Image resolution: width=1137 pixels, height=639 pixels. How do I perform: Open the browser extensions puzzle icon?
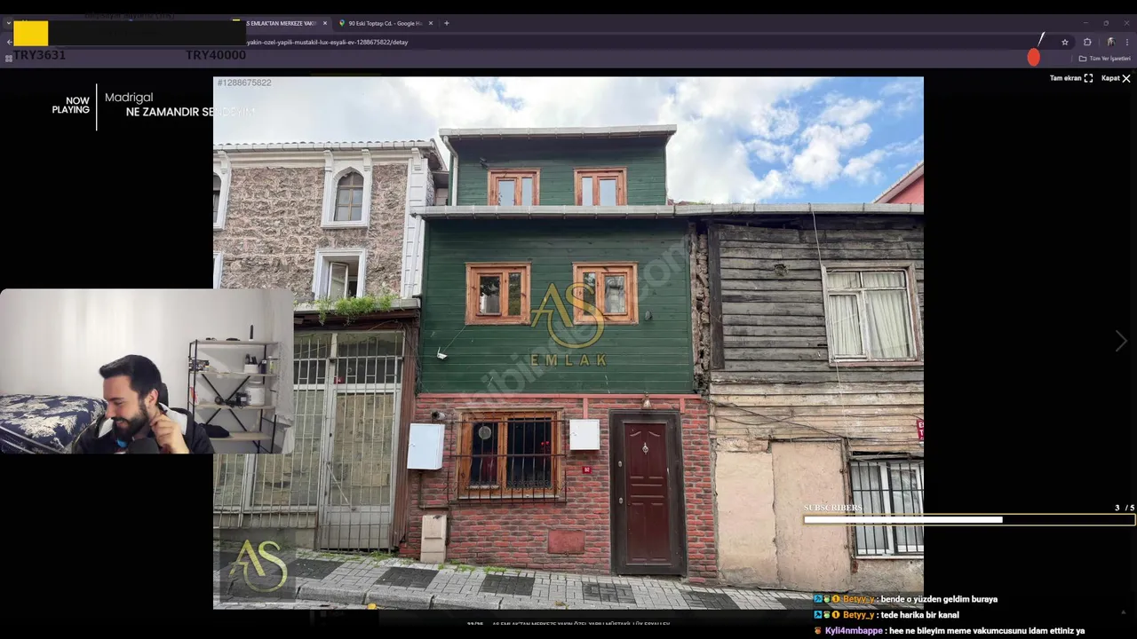pos(1087,42)
